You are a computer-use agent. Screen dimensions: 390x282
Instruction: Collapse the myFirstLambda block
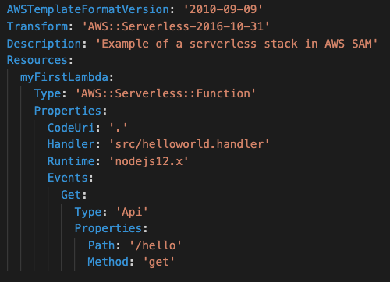tap(64, 77)
